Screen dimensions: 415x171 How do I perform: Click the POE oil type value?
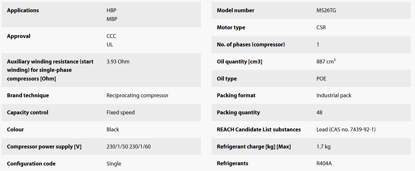click(x=321, y=79)
